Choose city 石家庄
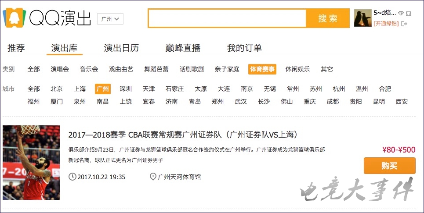The height and width of the screenshot is (213, 424). pyautogui.click(x=175, y=89)
